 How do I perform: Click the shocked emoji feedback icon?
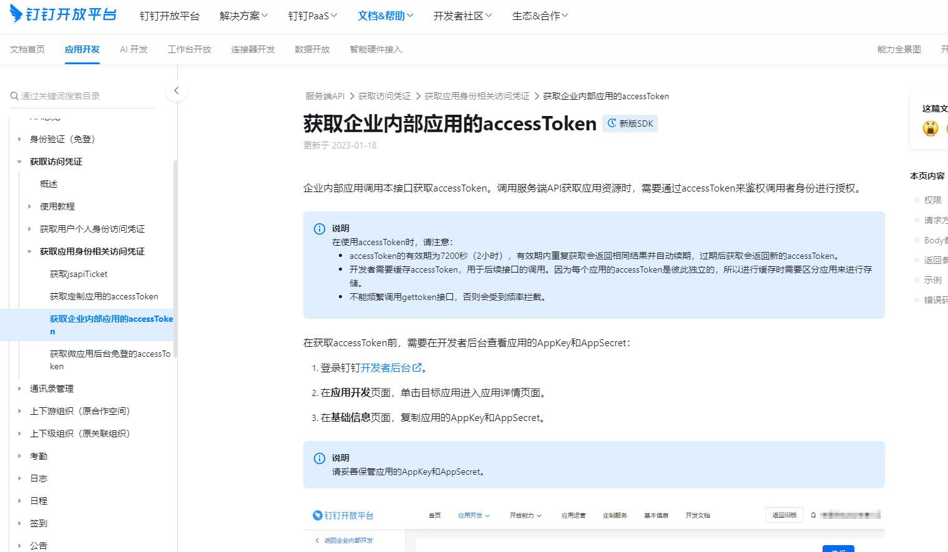click(x=931, y=128)
